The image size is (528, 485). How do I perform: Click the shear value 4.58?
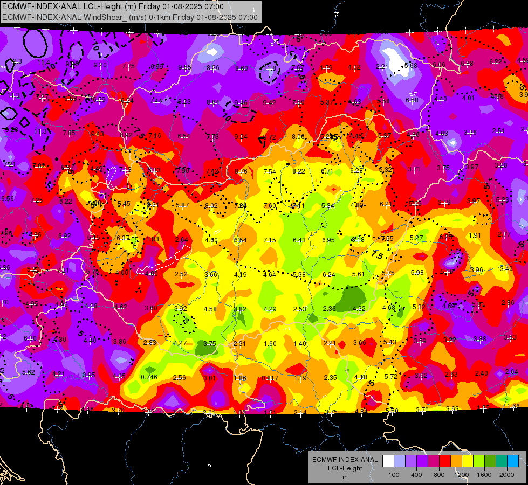[210, 309]
